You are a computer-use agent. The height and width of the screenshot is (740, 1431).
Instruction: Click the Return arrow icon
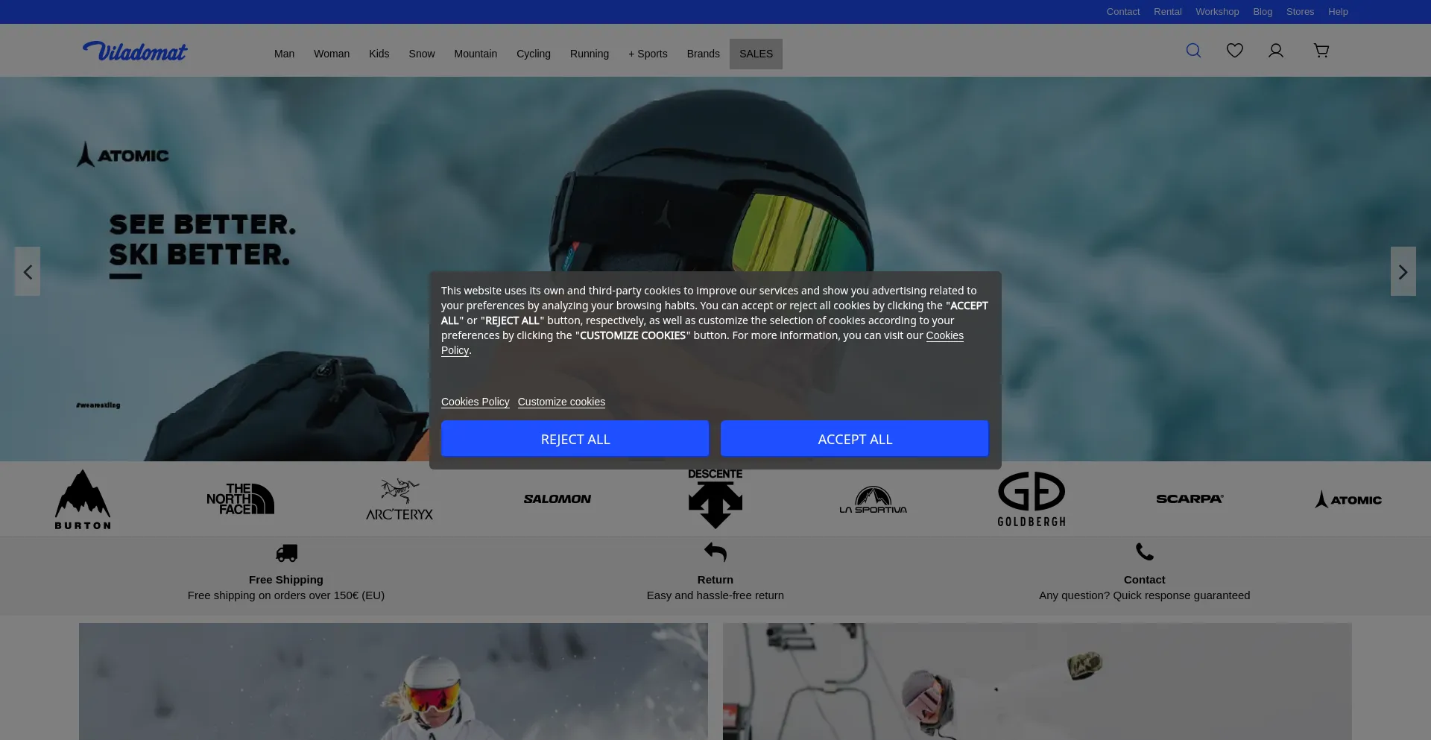click(x=715, y=552)
